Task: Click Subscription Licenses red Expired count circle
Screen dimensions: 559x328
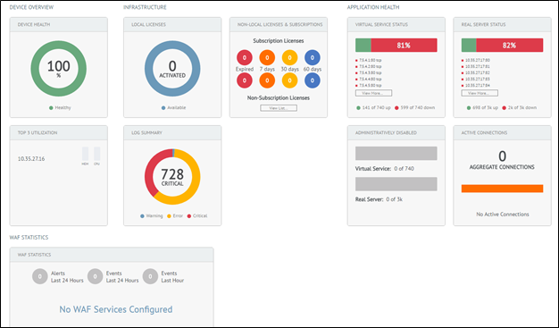Action: [x=245, y=57]
